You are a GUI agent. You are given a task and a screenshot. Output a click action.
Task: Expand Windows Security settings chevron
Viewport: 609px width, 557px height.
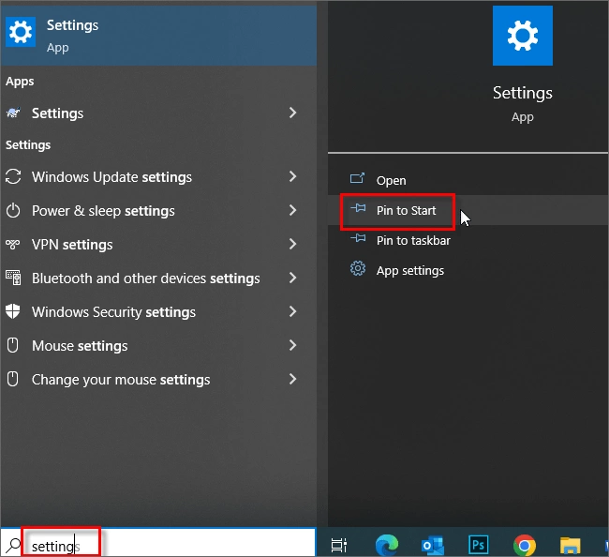coord(292,311)
